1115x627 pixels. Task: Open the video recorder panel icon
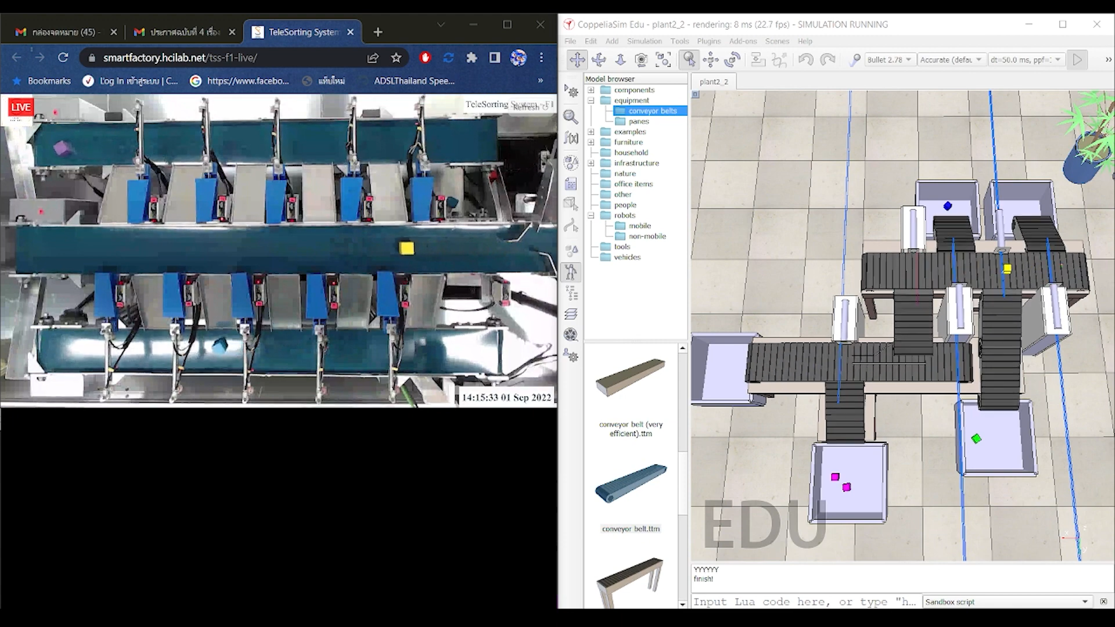[x=571, y=334]
